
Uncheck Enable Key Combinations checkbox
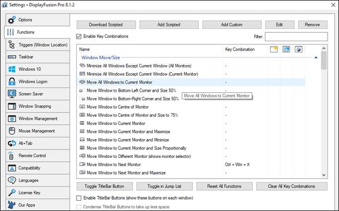(79, 36)
